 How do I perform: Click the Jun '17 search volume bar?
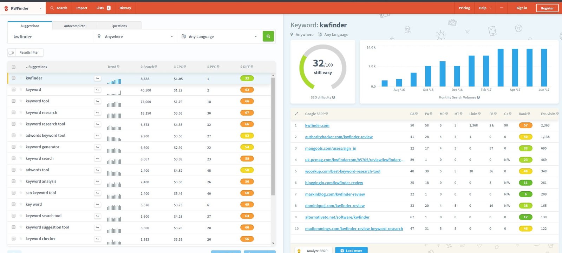tap(544, 68)
